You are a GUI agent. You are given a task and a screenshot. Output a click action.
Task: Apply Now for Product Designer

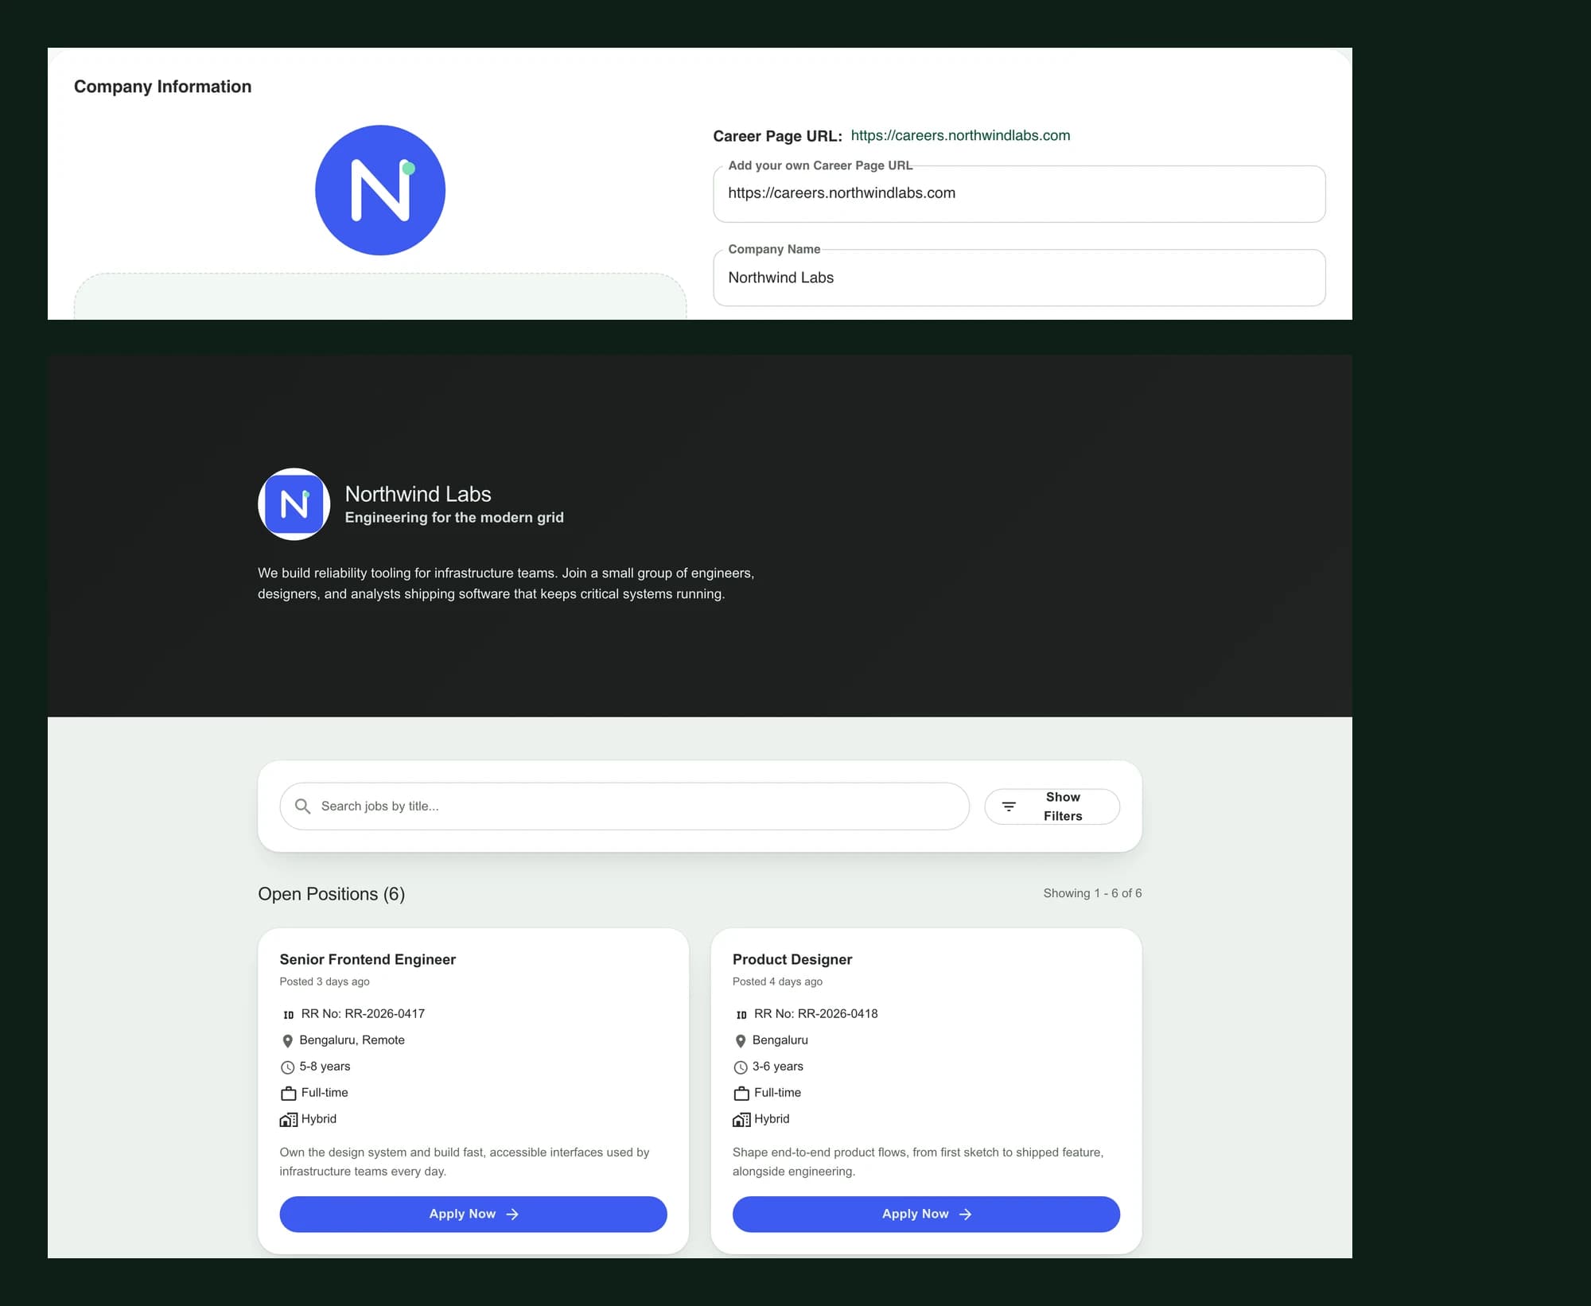coord(926,1214)
